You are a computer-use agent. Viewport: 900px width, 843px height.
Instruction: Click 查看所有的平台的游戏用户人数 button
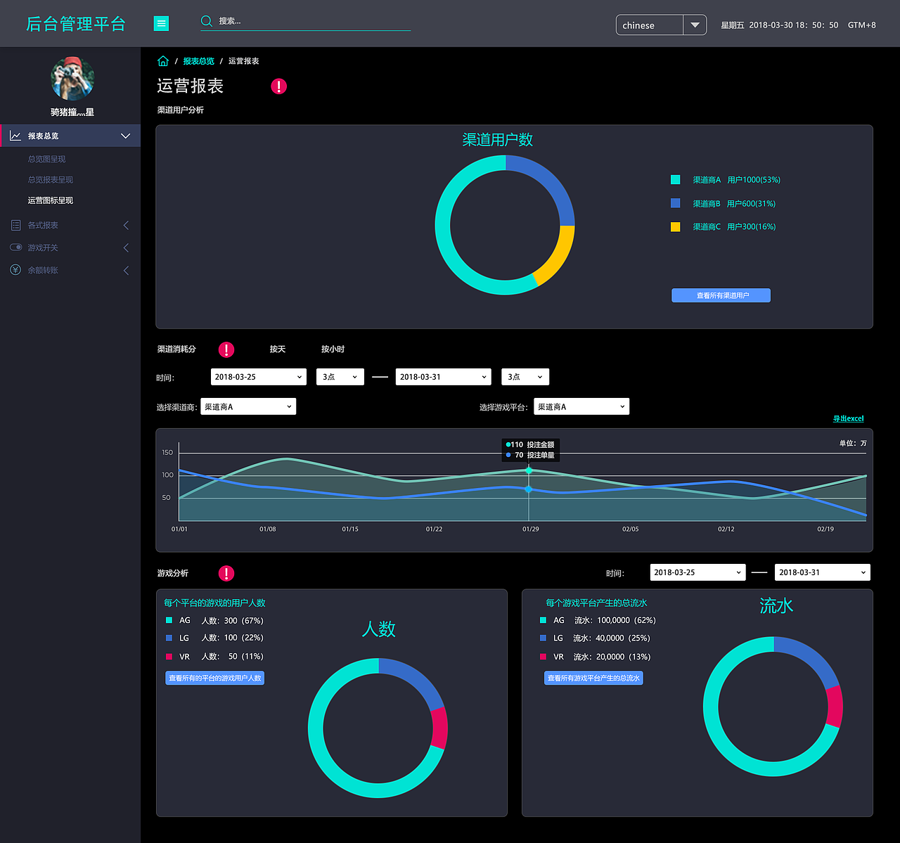[215, 678]
